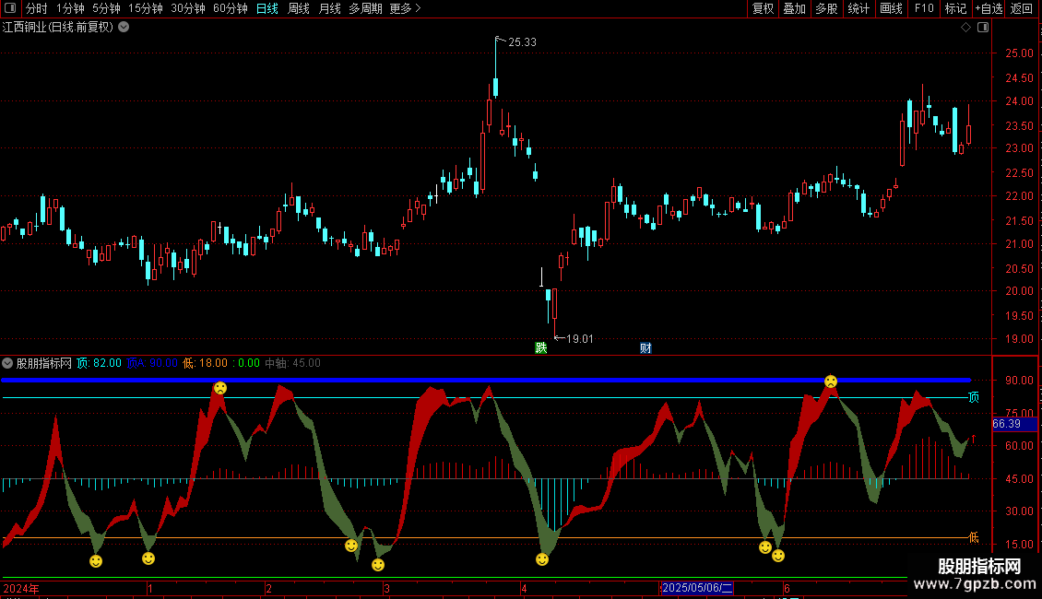Click the lowest smiley face near March
This screenshot has width=1042, height=599.
378,565
